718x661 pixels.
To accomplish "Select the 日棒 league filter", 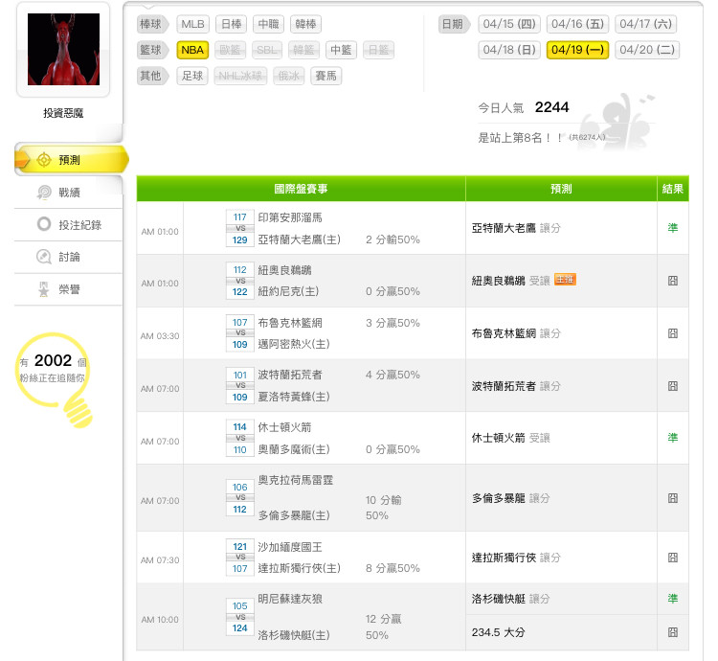I will (x=232, y=24).
